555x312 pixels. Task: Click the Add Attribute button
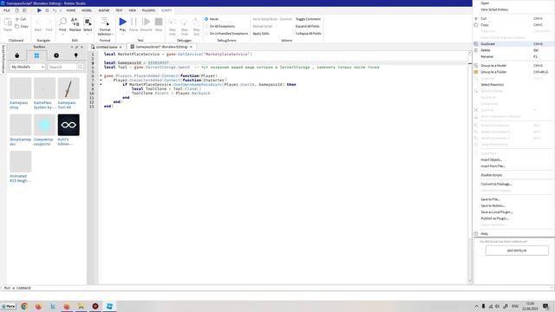(517, 250)
